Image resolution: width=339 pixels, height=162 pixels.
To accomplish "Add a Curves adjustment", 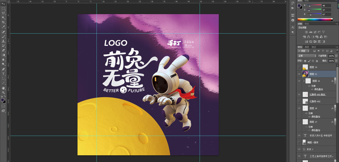I will (x=315, y=32).
